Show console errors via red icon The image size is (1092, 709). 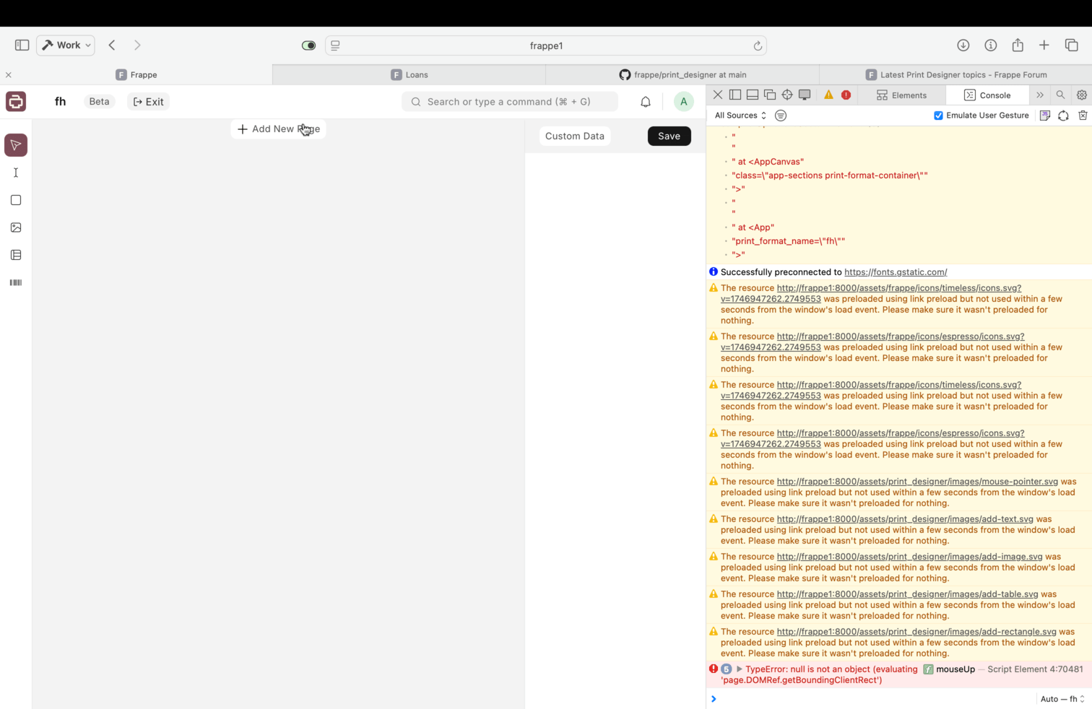[x=846, y=95]
